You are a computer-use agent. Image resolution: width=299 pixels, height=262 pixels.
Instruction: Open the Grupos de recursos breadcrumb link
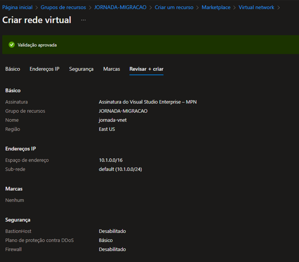(63, 7)
